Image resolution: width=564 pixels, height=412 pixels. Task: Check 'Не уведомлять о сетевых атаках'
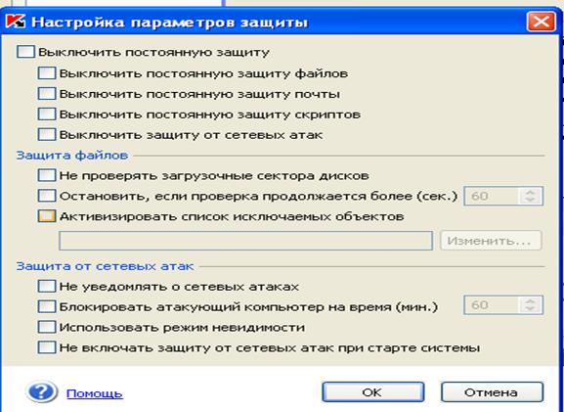pos(47,286)
